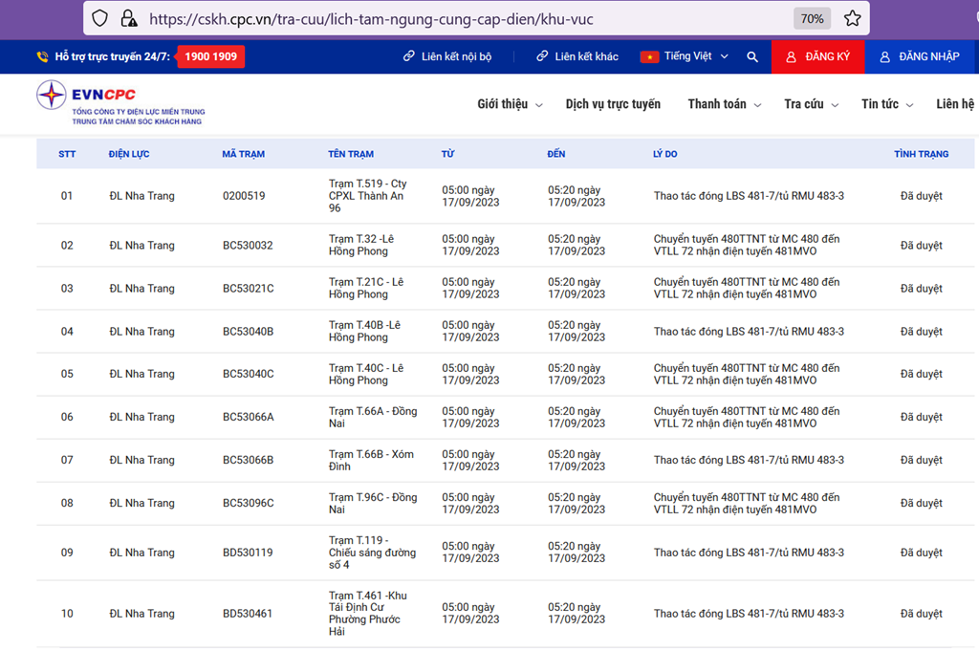
Task: Select station code BC53096C
Action: [248, 503]
